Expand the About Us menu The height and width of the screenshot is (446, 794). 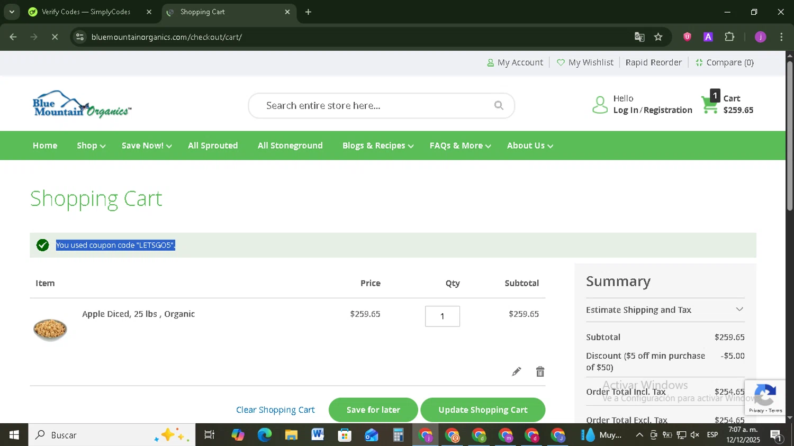[530, 145]
